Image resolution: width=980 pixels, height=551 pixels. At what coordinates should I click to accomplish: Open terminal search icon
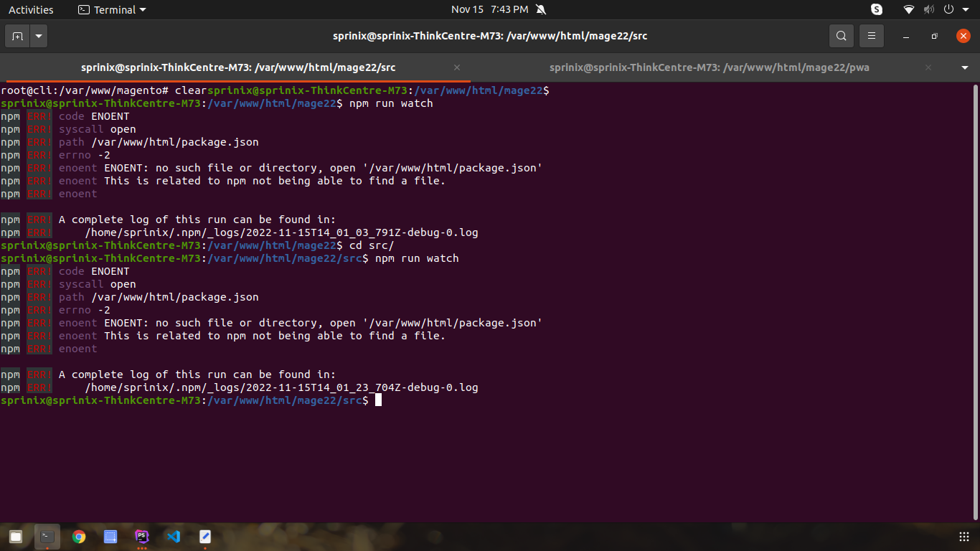click(x=841, y=36)
